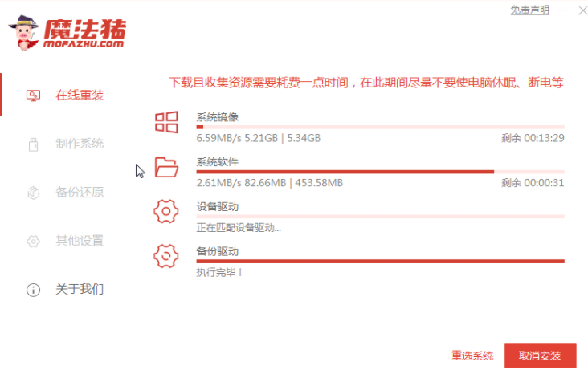The height and width of the screenshot is (374, 588).
Task: Click the completed 备份驱动 progress bar
Action: click(380, 262)
